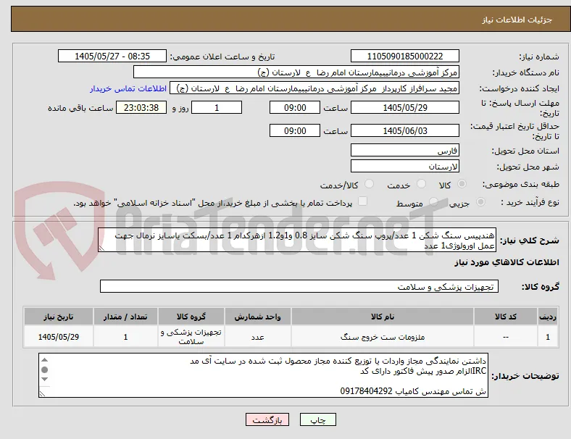Click the delivery city لارستان field
Screen dimensions: 571x439
(x=404, y=167)
